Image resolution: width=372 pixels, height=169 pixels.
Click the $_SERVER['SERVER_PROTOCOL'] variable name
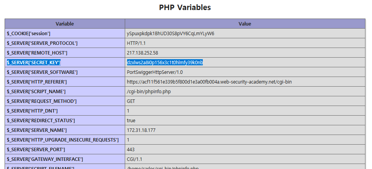(x=42, y=43)
